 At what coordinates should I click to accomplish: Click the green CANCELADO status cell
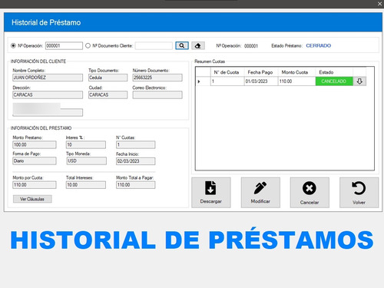[334, 81]
